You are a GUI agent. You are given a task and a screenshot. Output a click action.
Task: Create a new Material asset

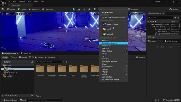(113, 34)
